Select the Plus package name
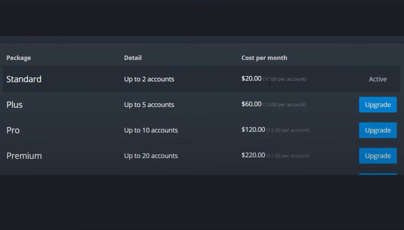This screenshot has width=404, height=230. click(x=14, y=104)
